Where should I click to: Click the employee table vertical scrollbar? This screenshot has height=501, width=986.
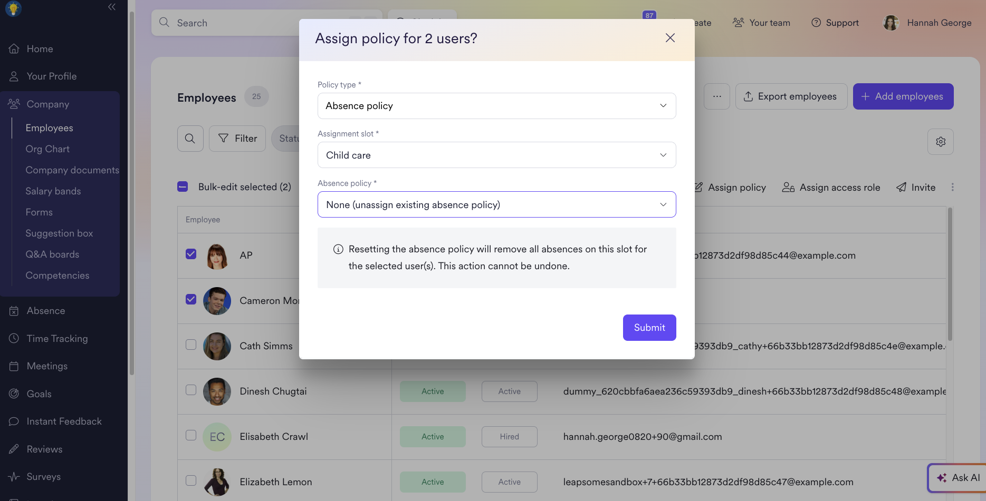(950, 274)
